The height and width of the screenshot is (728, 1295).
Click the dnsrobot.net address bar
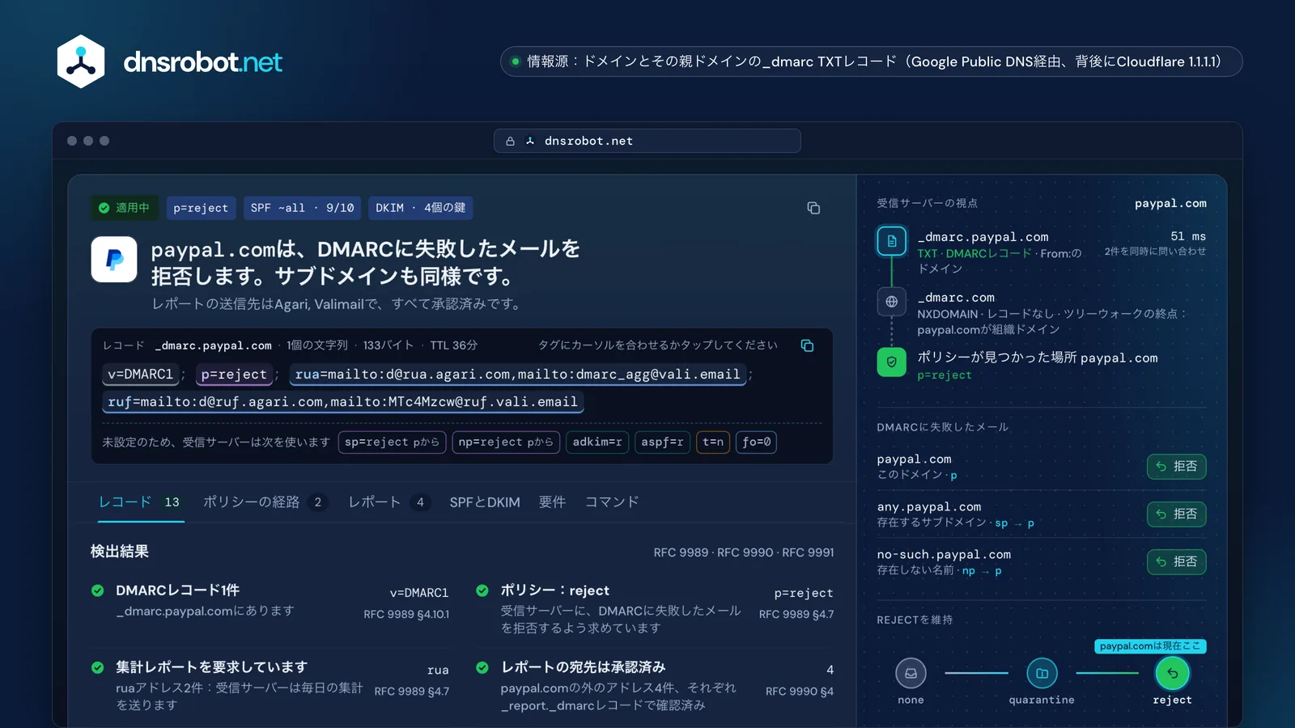647,141
